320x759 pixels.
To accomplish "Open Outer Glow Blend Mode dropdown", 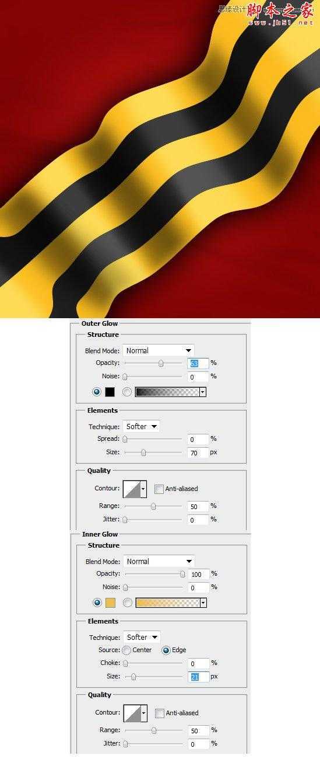I will pos(158,350).
